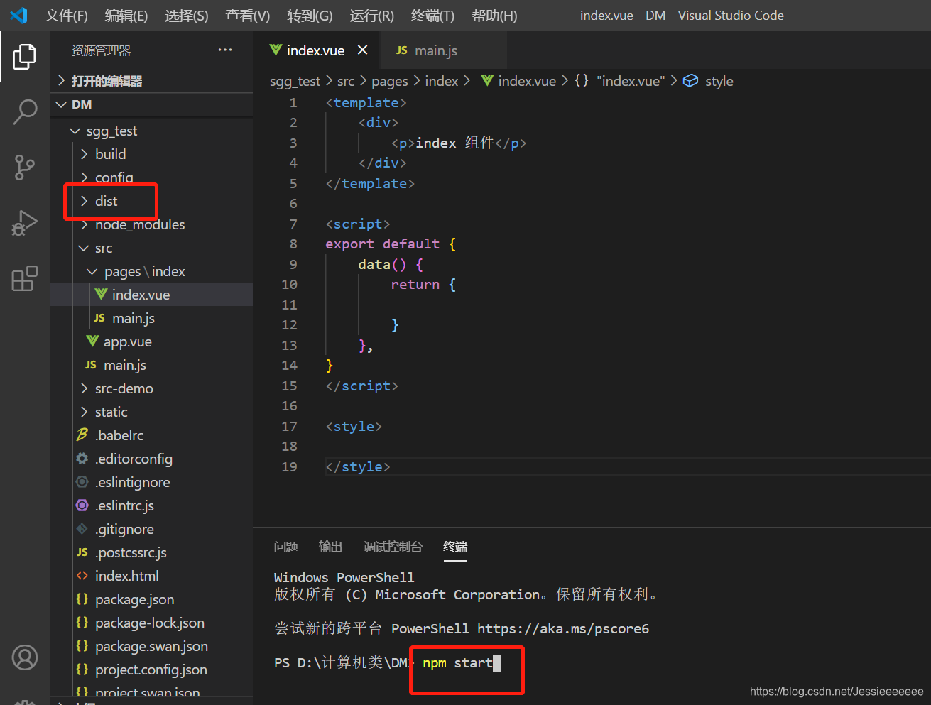Click Babel icon beside .babelrc
The image size is (931, 705).
(82, 435)
